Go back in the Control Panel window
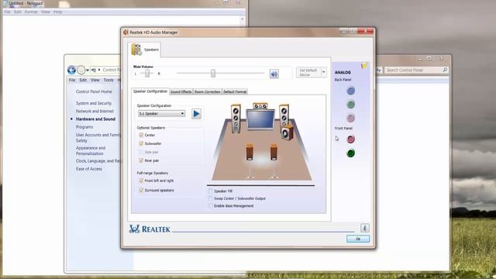Viewport: 496px width, 279px height. [71, 70]
